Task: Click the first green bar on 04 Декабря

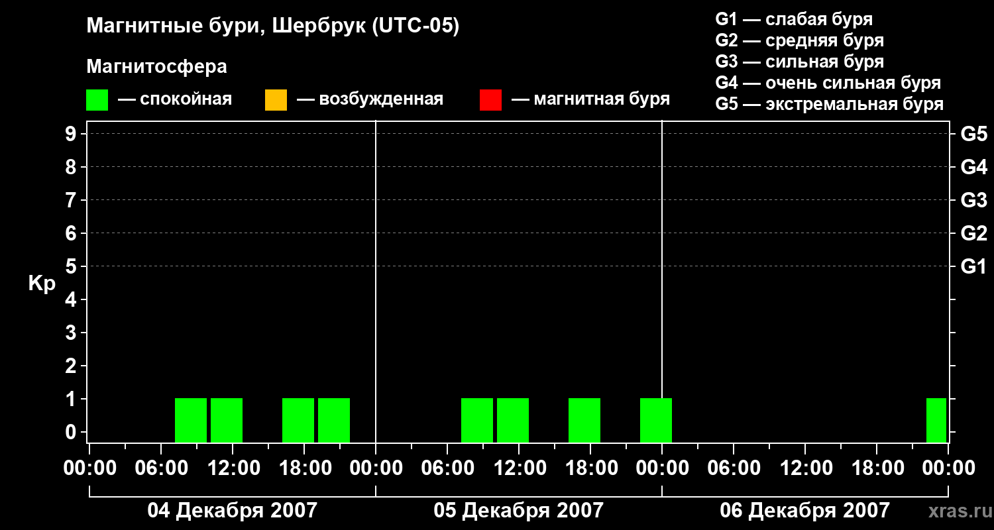Action: click(x=191, y=420)
